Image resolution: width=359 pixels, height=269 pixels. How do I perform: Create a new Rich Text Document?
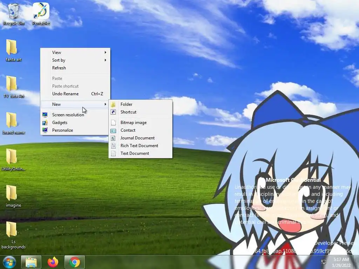point(140,146)
